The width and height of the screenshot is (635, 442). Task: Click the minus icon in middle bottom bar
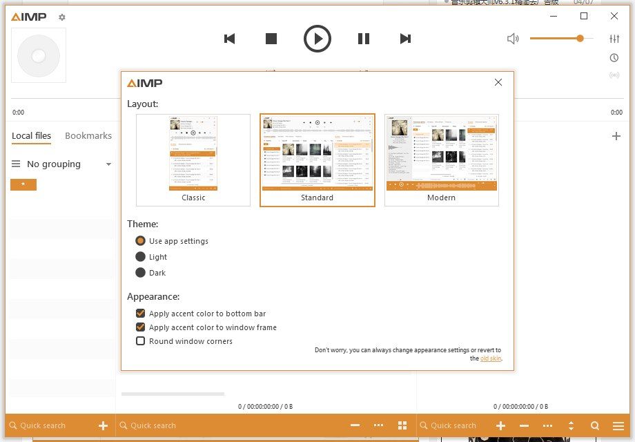tap(355, 425)
